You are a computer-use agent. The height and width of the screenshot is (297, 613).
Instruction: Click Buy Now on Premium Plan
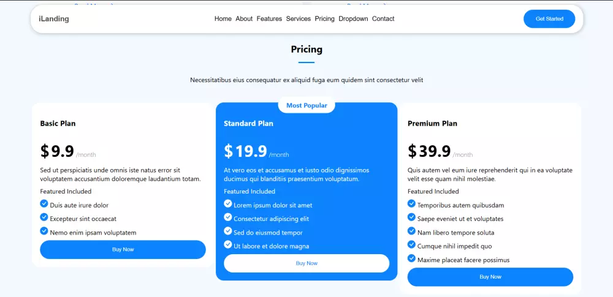click(490, 277)
